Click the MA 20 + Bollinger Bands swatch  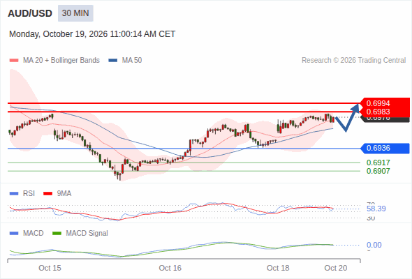pos(14,61)
